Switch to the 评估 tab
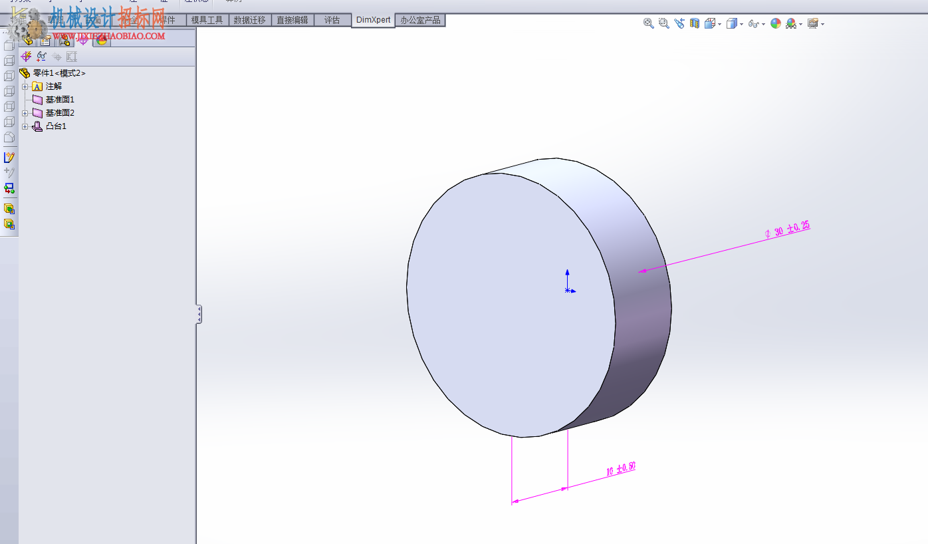Image resolution: width=928 pixels, height=544 pixels. click(x=332, y=20)
